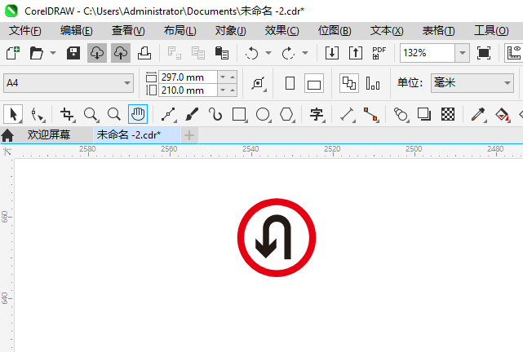523x352 pixels.
Task: Select the Transparency checkerboard tool
Action: [x=448, y=115]
